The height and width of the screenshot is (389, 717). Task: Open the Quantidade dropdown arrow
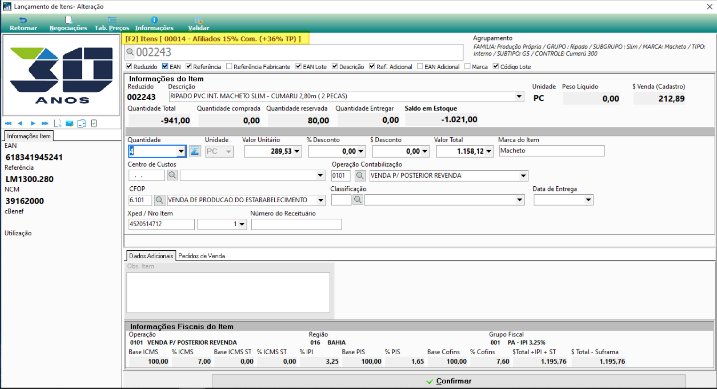pos(181,151)
